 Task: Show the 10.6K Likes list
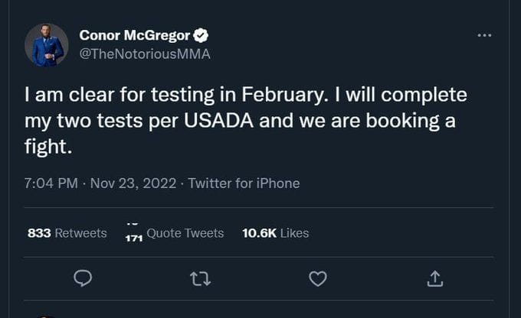(275, 233)
